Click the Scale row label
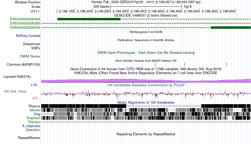 click(x=36, y=7)
